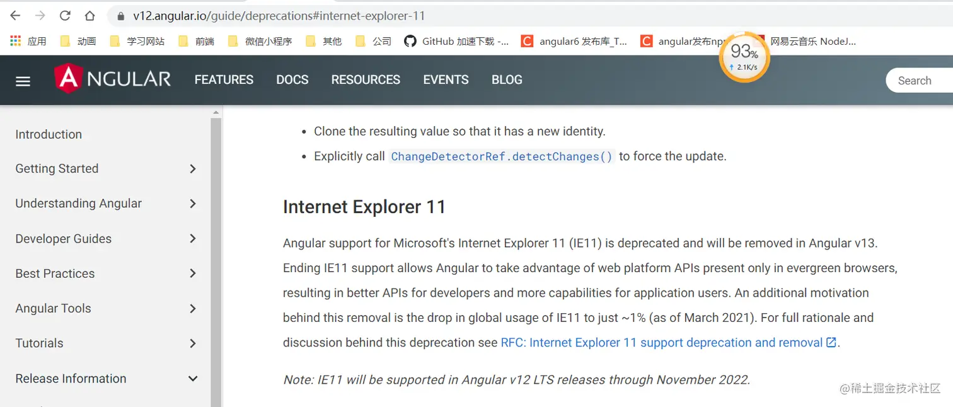This screenshot has height=407, width=953.
Task: Click the 'Clone the resulting value' bullet text
Action: pyautogui.click(x=459, y=131)
